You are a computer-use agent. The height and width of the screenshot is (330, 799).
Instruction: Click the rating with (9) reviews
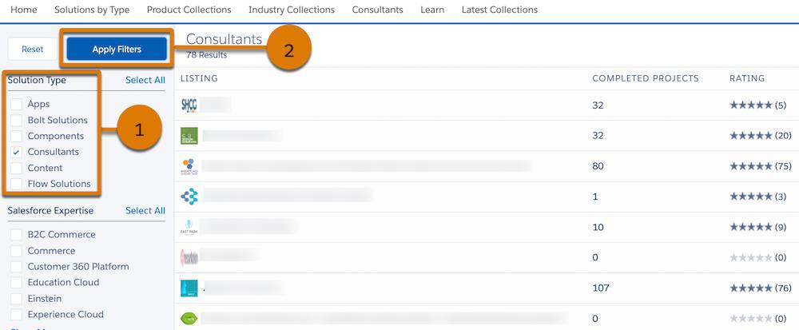[x=758, y=227]
